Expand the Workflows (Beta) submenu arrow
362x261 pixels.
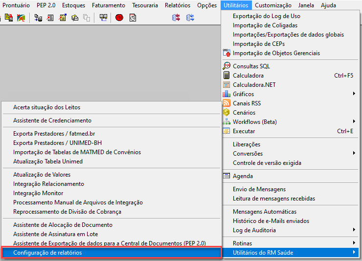pyautogui.click(x=354, y=121)
